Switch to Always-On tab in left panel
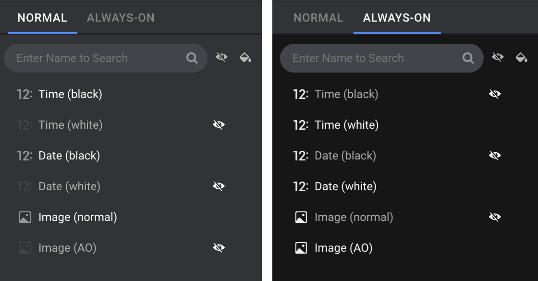Viewport: 538px width, 281px height. coord(121,18)
